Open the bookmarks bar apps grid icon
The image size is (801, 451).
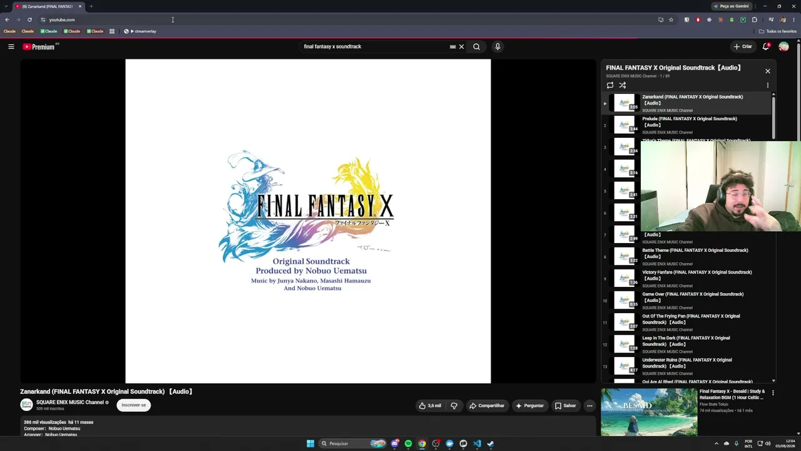[112, 31]
